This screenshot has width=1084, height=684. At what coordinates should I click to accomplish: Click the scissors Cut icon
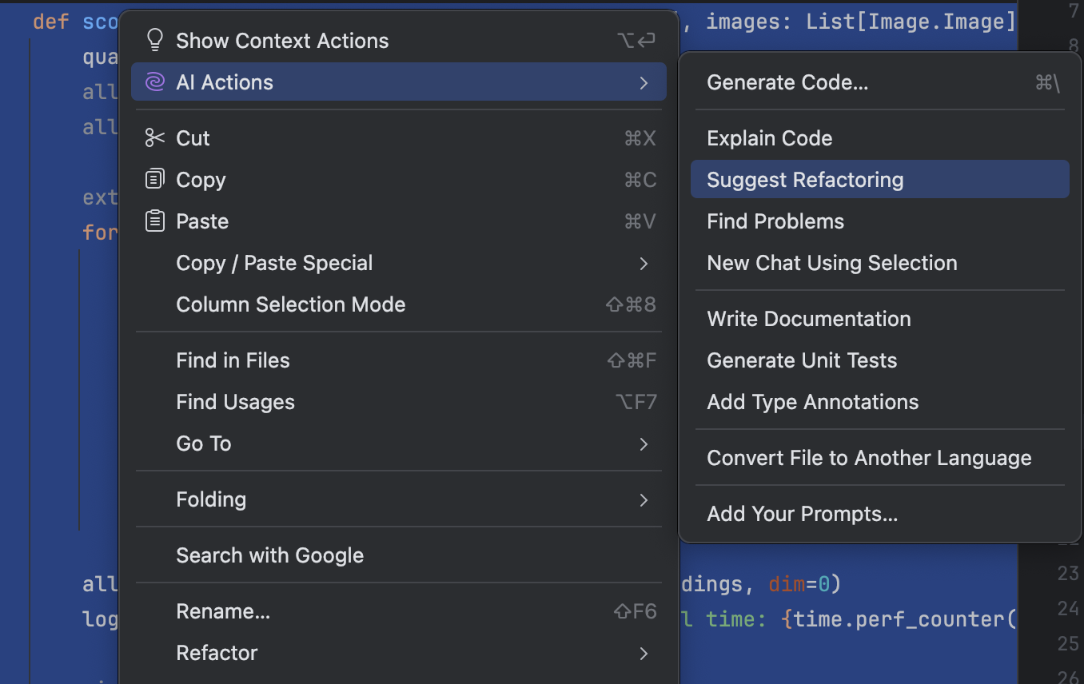coord(155,138)
